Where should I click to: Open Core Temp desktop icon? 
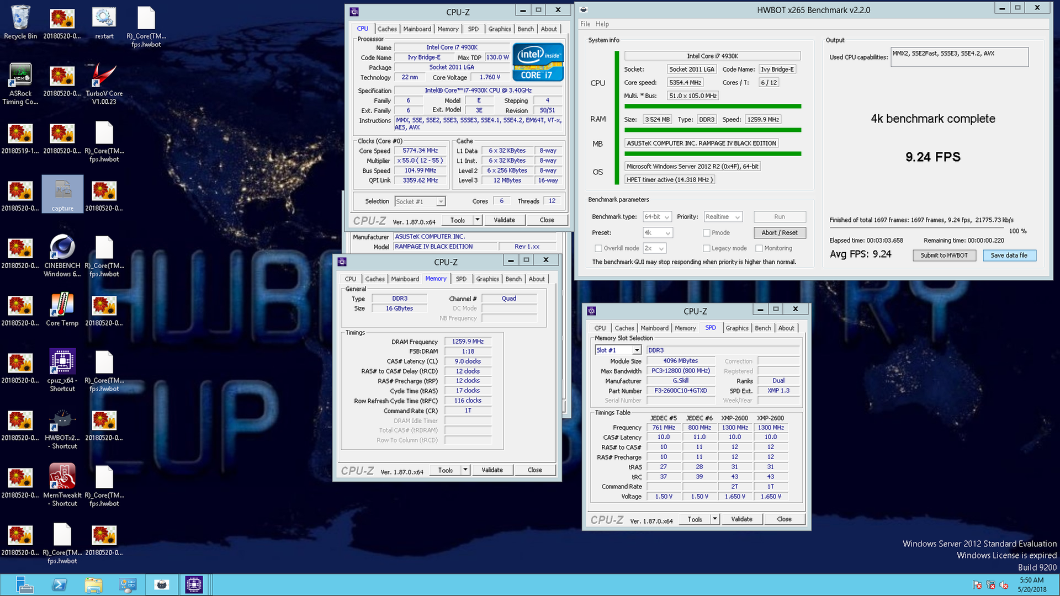click(x=62, y=310)
